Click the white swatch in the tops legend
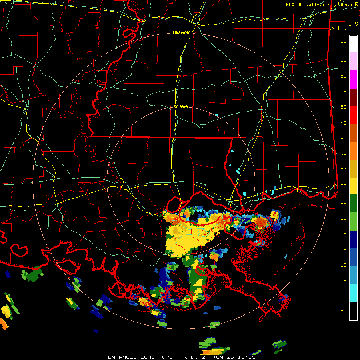360x360 pixels. coord(353,44)
